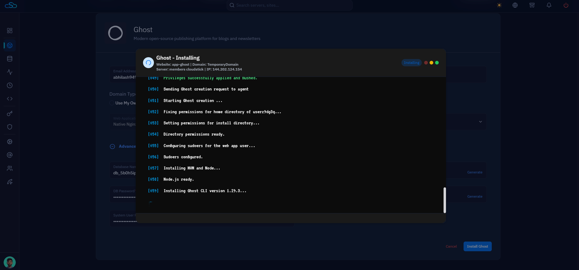
Task: Open the globe language icon
Action: click(x=515, y=5)
